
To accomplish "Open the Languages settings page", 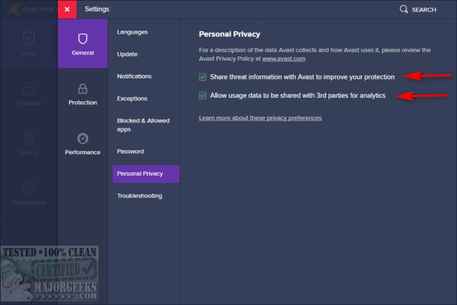I will point(132,32).
